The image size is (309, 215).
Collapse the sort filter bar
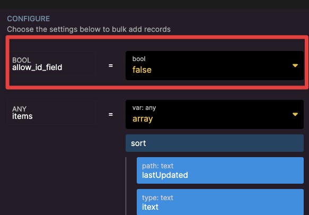pyautogui.click(x=215, y=143)
